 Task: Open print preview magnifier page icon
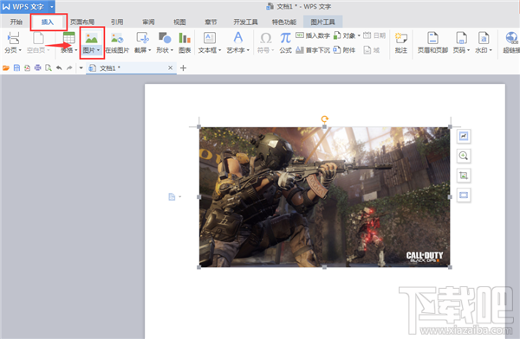49,67
